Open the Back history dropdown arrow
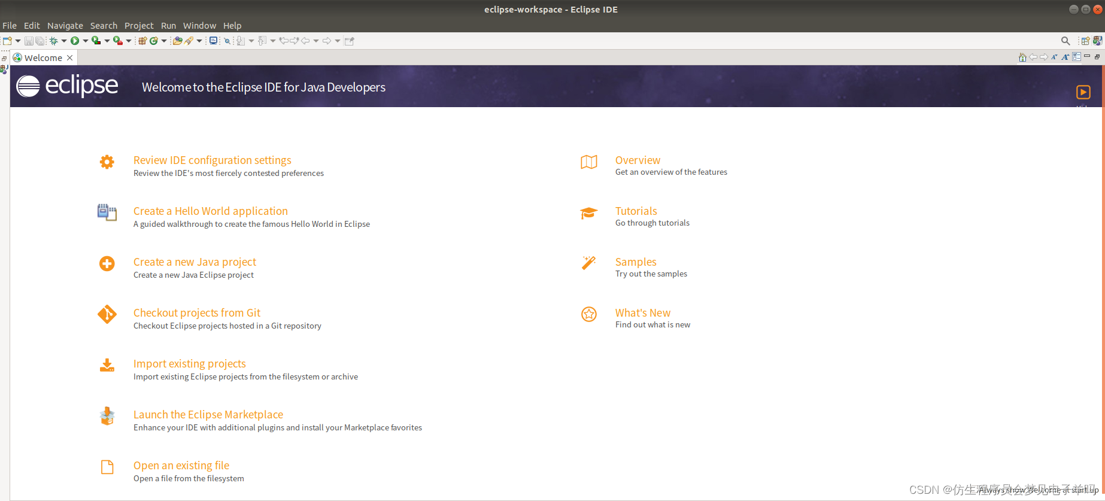This screenshot has width=1105, height=501. point(316,41)
